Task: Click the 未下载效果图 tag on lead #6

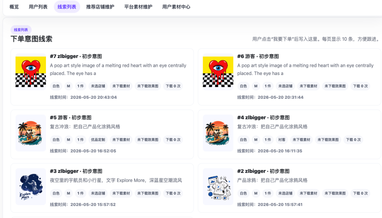Action: pos(335,86)
